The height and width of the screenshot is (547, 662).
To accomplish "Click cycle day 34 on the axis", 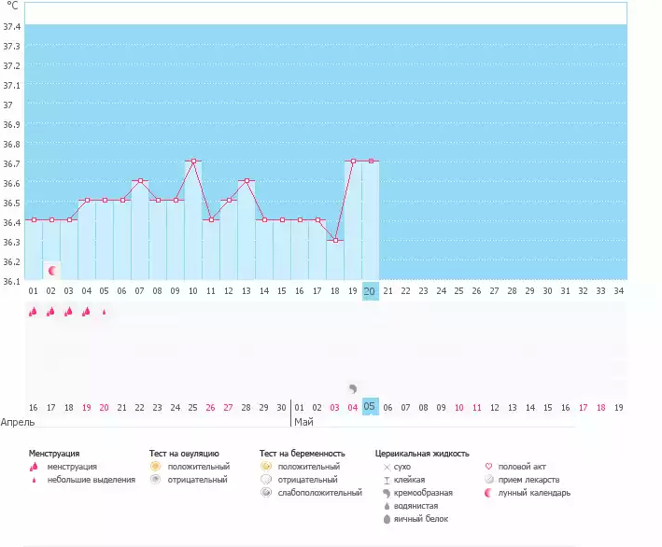I will pos(619,291).
